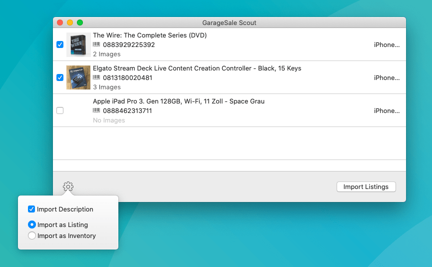This screenshot has width=432, height=267.
Task: Click barcode number 0813180020481
Action: coord(127,78)
